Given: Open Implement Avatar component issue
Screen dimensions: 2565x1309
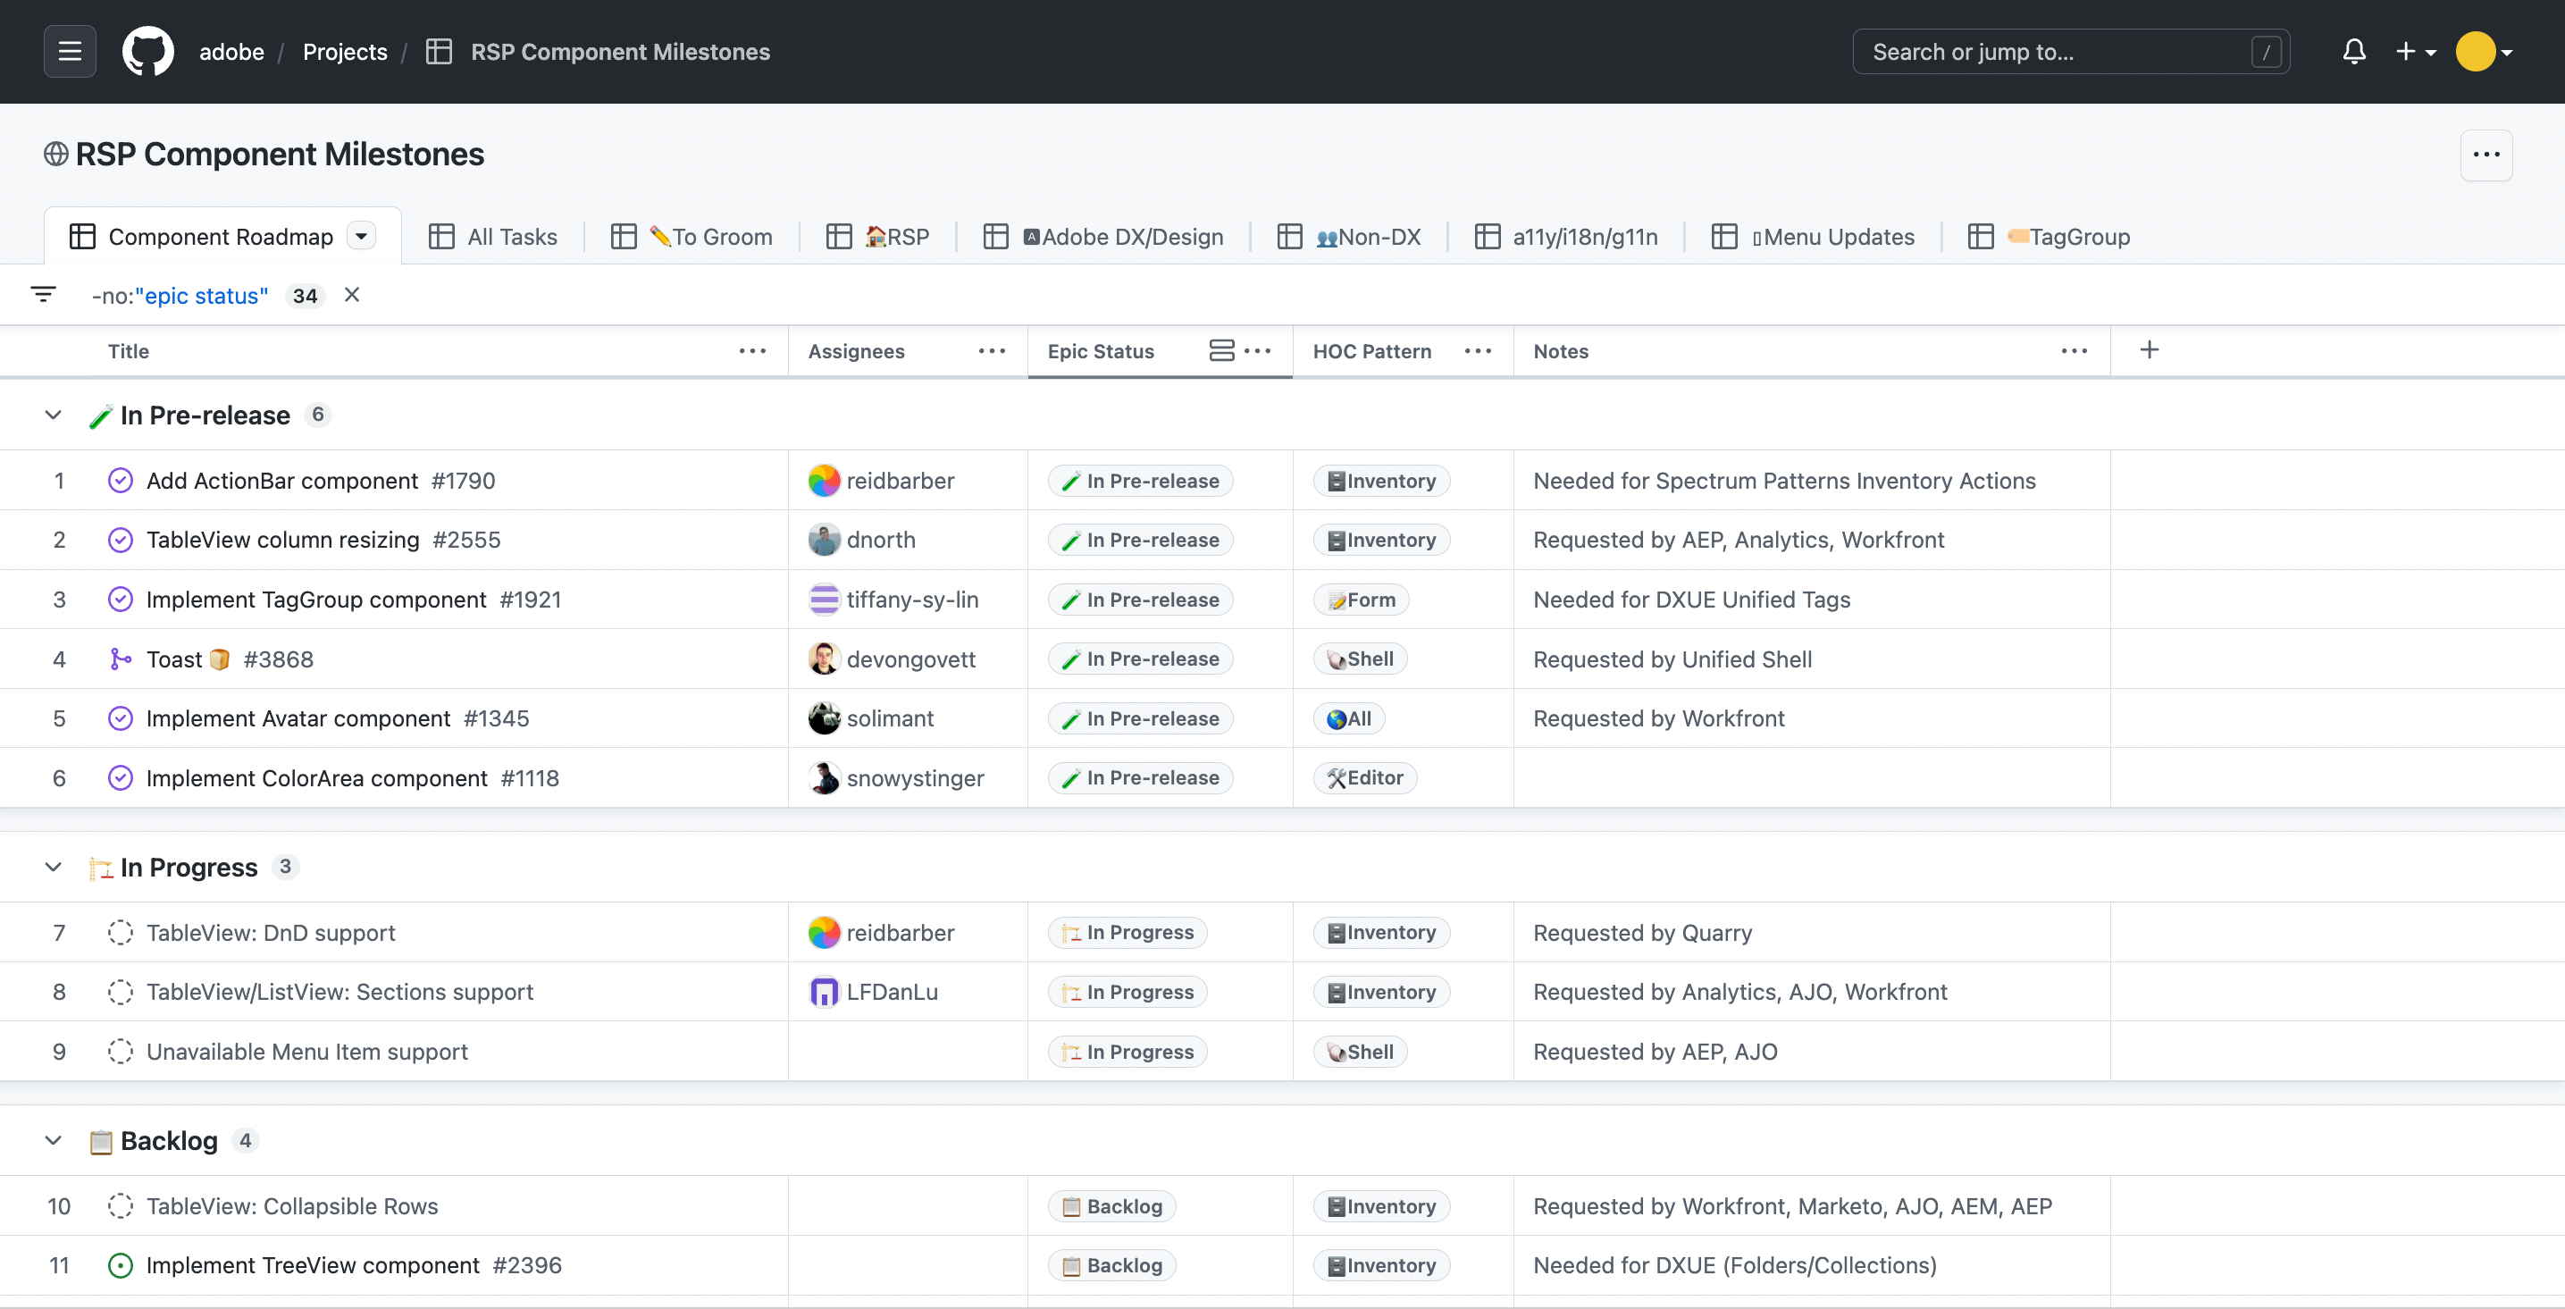Looking at the screenshot, I should pos(298,718).
